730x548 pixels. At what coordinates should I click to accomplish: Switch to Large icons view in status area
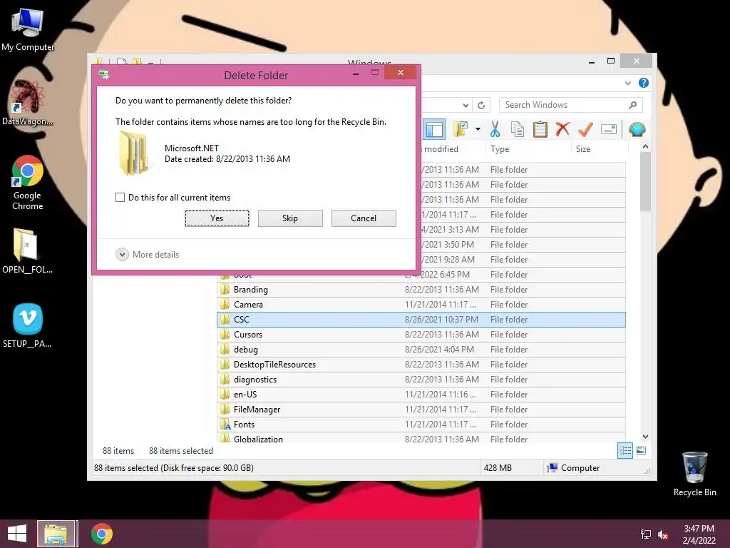[641, 451]
